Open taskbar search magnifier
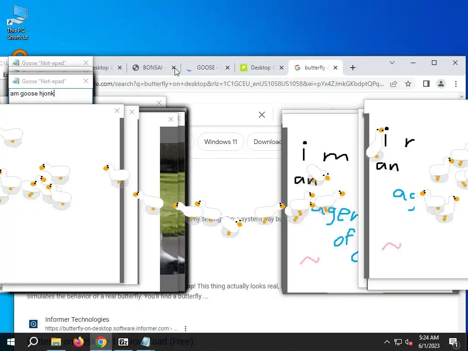 click(x=33, y=342)
